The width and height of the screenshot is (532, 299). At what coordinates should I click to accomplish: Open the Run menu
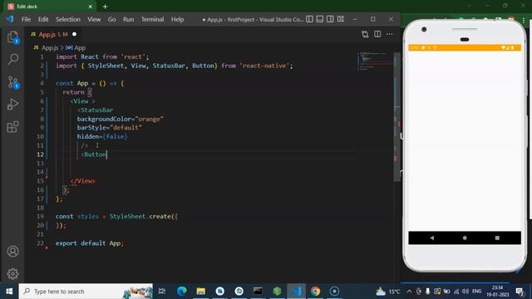coord(128,19)
